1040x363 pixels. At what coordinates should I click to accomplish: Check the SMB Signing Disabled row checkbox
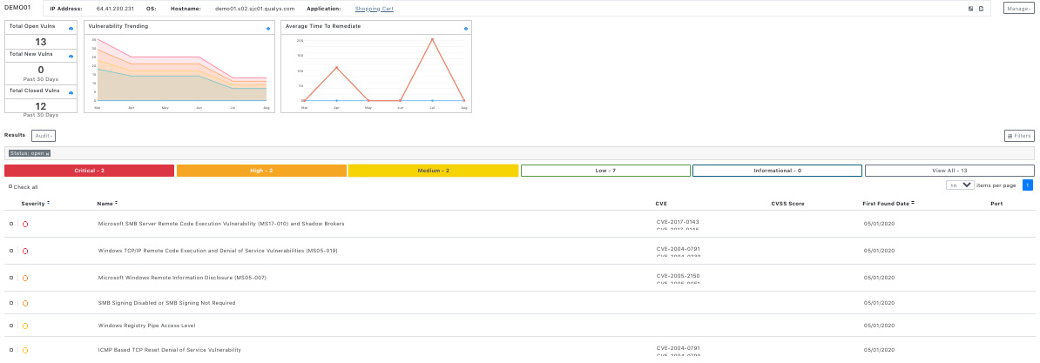(x=11, y=303)
